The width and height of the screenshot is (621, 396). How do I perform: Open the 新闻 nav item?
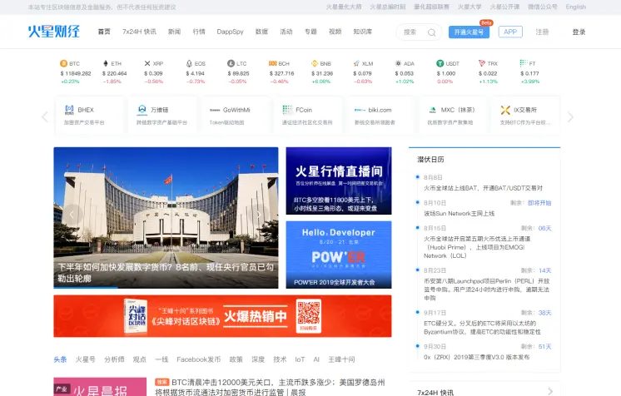[x=174, y=32]
